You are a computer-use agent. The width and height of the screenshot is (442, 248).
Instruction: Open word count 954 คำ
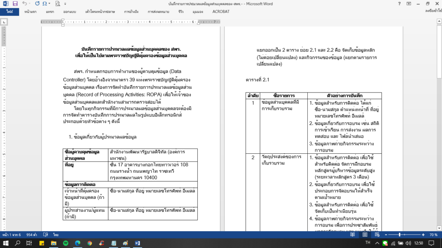pos(32,235)
